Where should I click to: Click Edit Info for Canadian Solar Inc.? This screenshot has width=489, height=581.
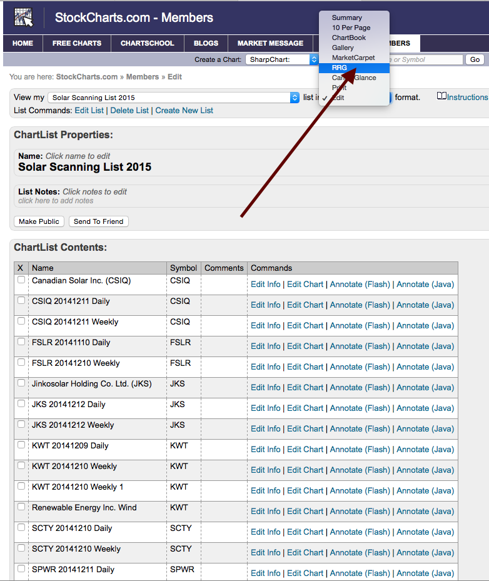click(x=266, y=284)
